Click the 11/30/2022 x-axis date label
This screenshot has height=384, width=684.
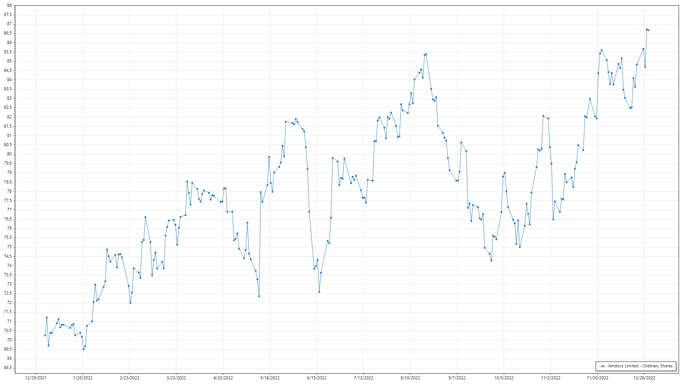pyautogui.click(x=597, y=378)
